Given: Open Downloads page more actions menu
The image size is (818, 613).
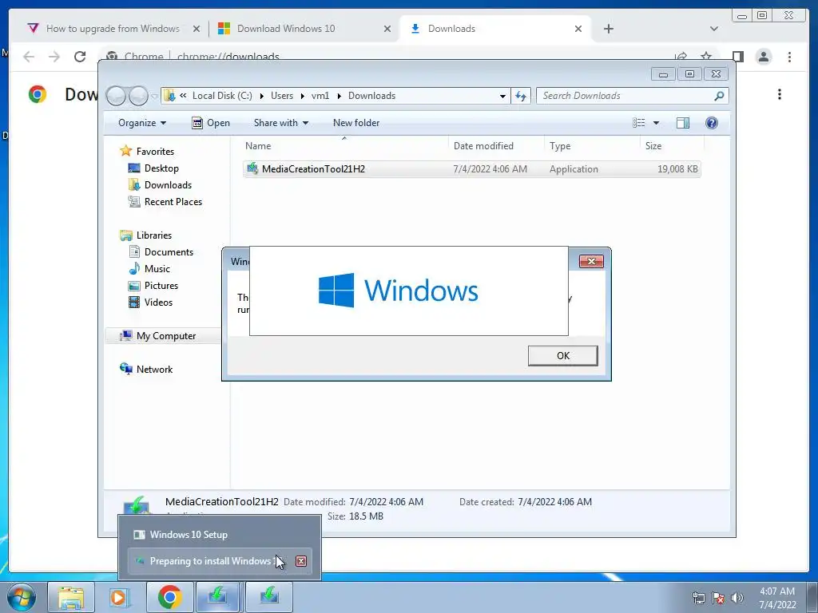Looking at the screenshot, I should [x=780, y=94].
